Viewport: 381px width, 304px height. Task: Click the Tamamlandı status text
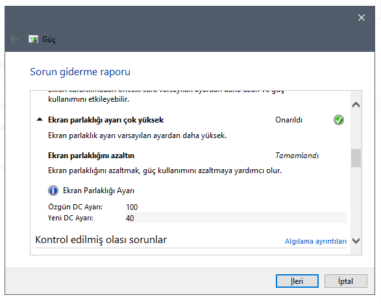coord(297,156)
